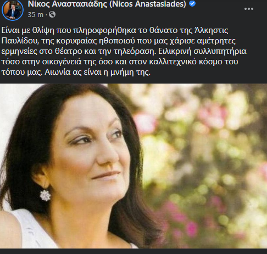This screenshot has width=267, height=254.
Task: Expand post actions via the ellipsis button
Action: [x=249, y=9]
